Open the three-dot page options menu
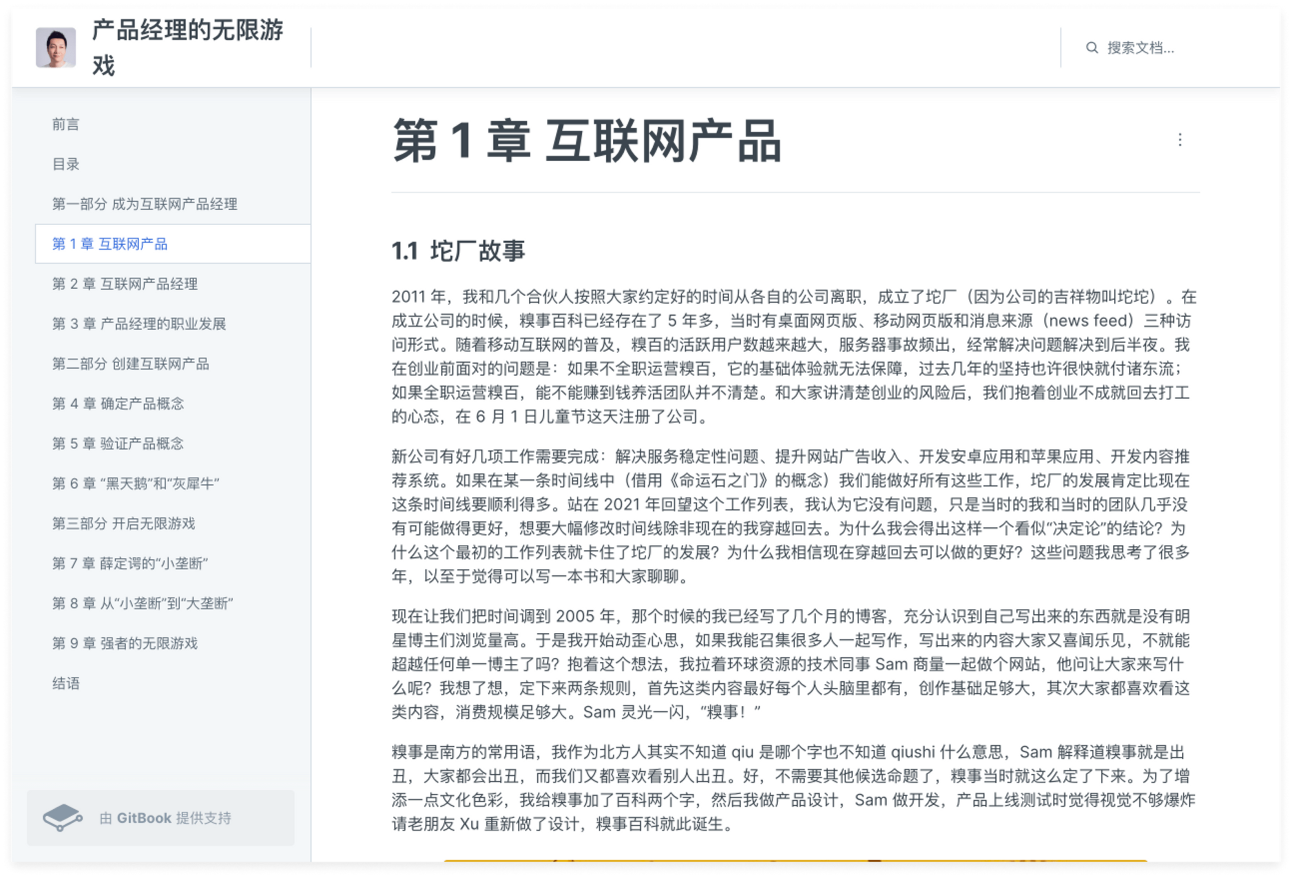This screenshot has height=878, width=1292. 1180,140
